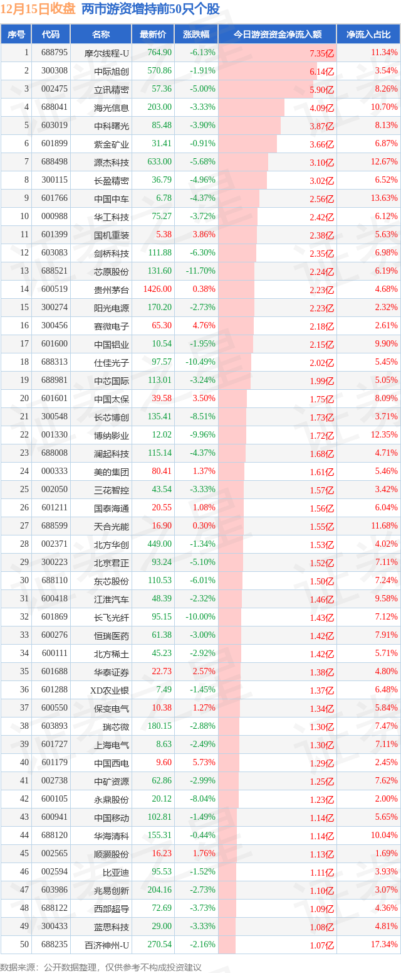
Task: Select stock name 瑞芯微
Action: [x=116, y=726]
